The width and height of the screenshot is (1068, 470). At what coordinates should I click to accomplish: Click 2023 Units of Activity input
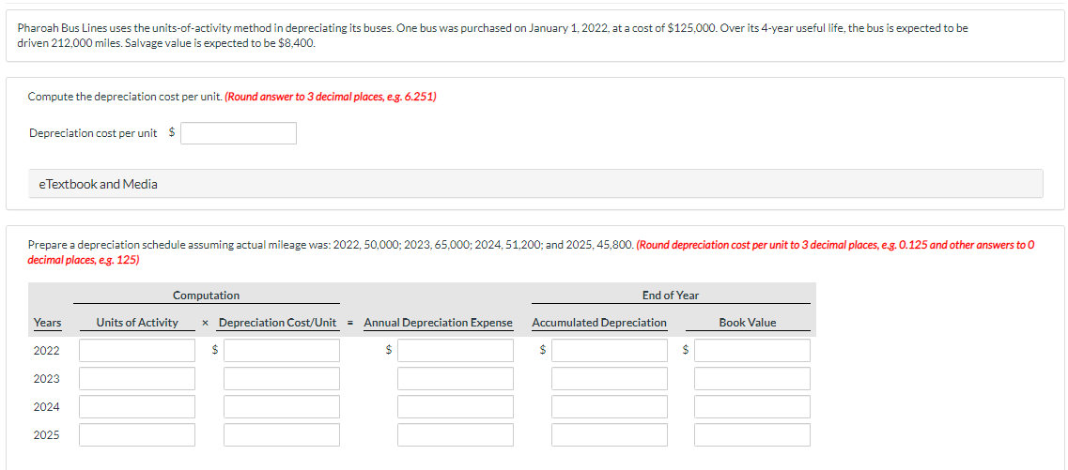[x=137, y=379]
